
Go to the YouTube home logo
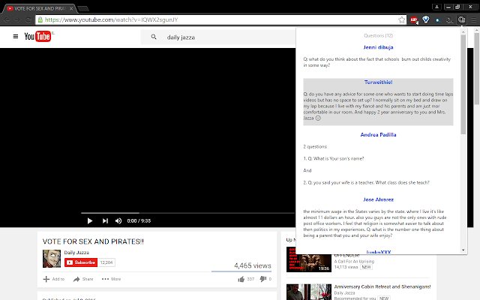[x=37, y=37]
